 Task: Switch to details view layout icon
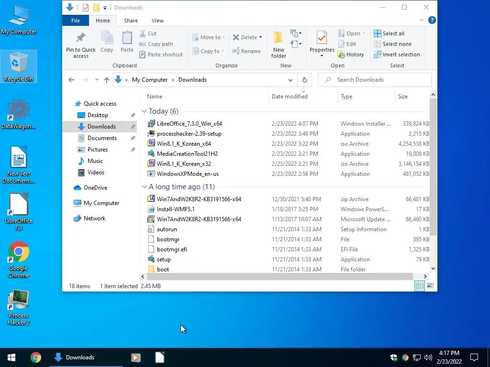click(x=420, y=286)
